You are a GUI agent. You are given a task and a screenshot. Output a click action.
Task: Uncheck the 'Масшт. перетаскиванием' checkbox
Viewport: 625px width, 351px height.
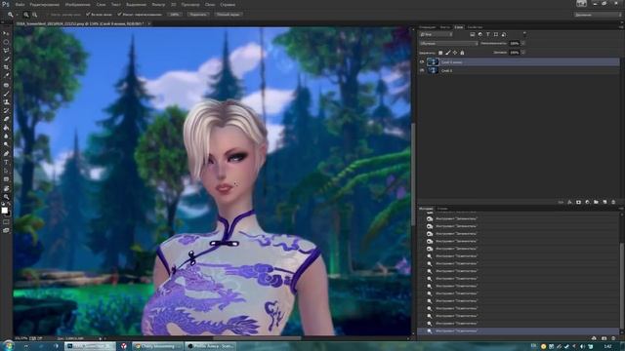119,14
